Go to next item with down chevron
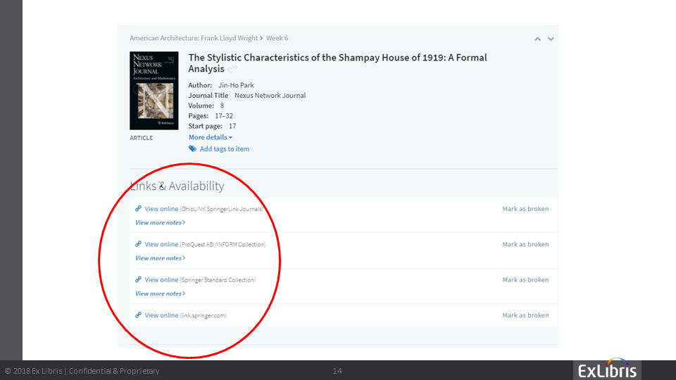676x380 pixels. pyautogui.click(x=551, y=39)
